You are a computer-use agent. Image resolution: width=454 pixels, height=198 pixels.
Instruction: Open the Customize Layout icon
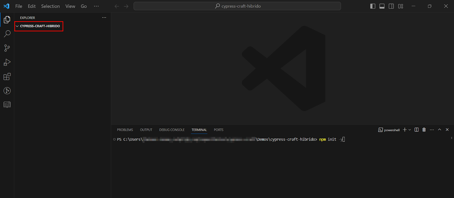pyautogui.click(x=401, y=6)
